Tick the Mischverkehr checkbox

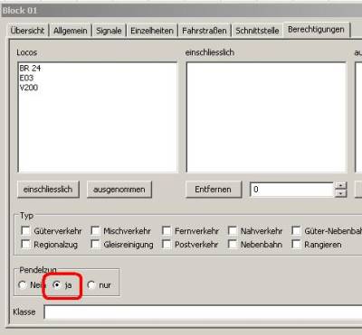pos(95,231)
